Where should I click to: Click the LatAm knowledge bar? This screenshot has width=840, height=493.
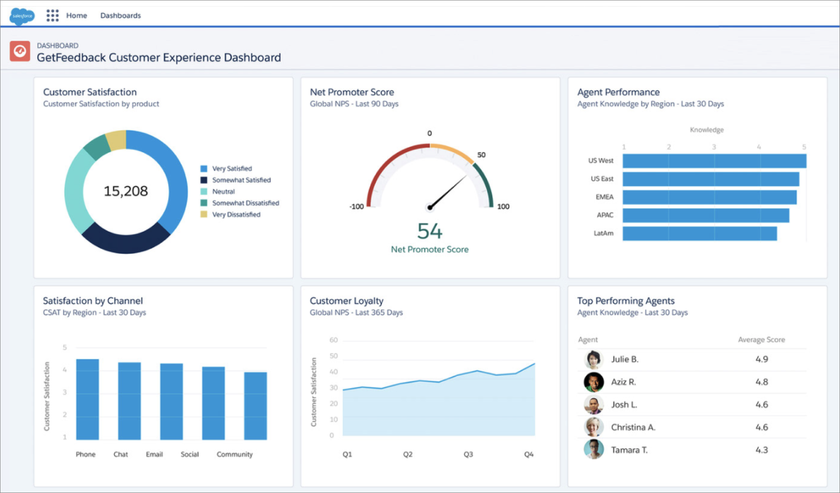click(699, 233)
